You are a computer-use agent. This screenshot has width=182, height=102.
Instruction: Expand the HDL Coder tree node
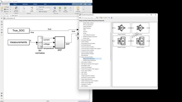80,72
